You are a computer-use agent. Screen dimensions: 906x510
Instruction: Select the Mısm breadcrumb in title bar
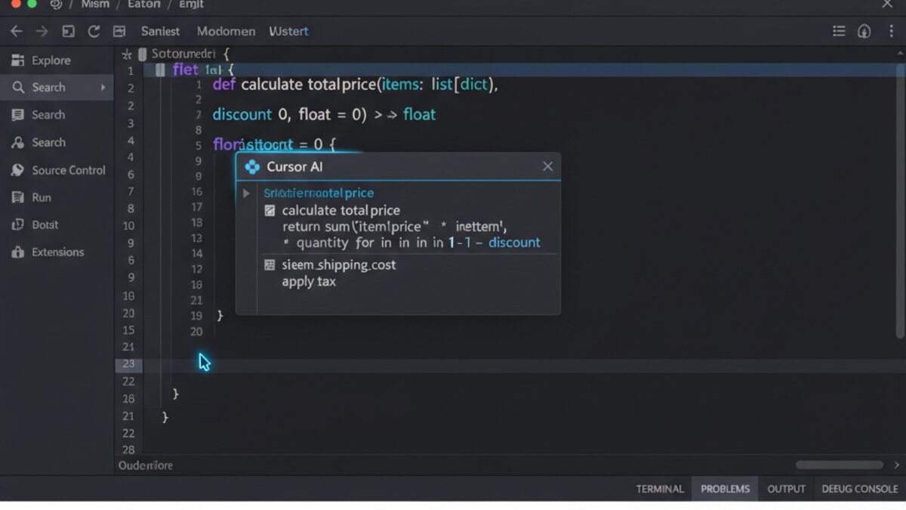(x=95, y=4)
